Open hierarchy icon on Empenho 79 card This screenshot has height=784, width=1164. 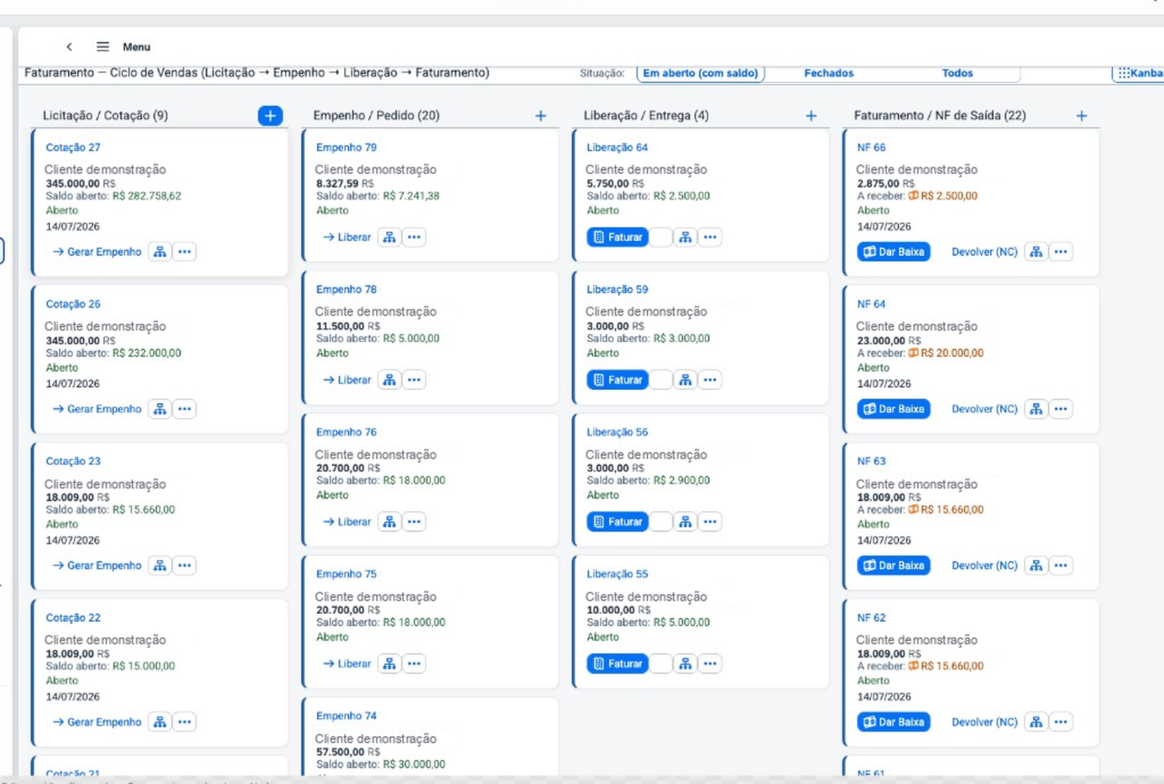click(390, 237)
